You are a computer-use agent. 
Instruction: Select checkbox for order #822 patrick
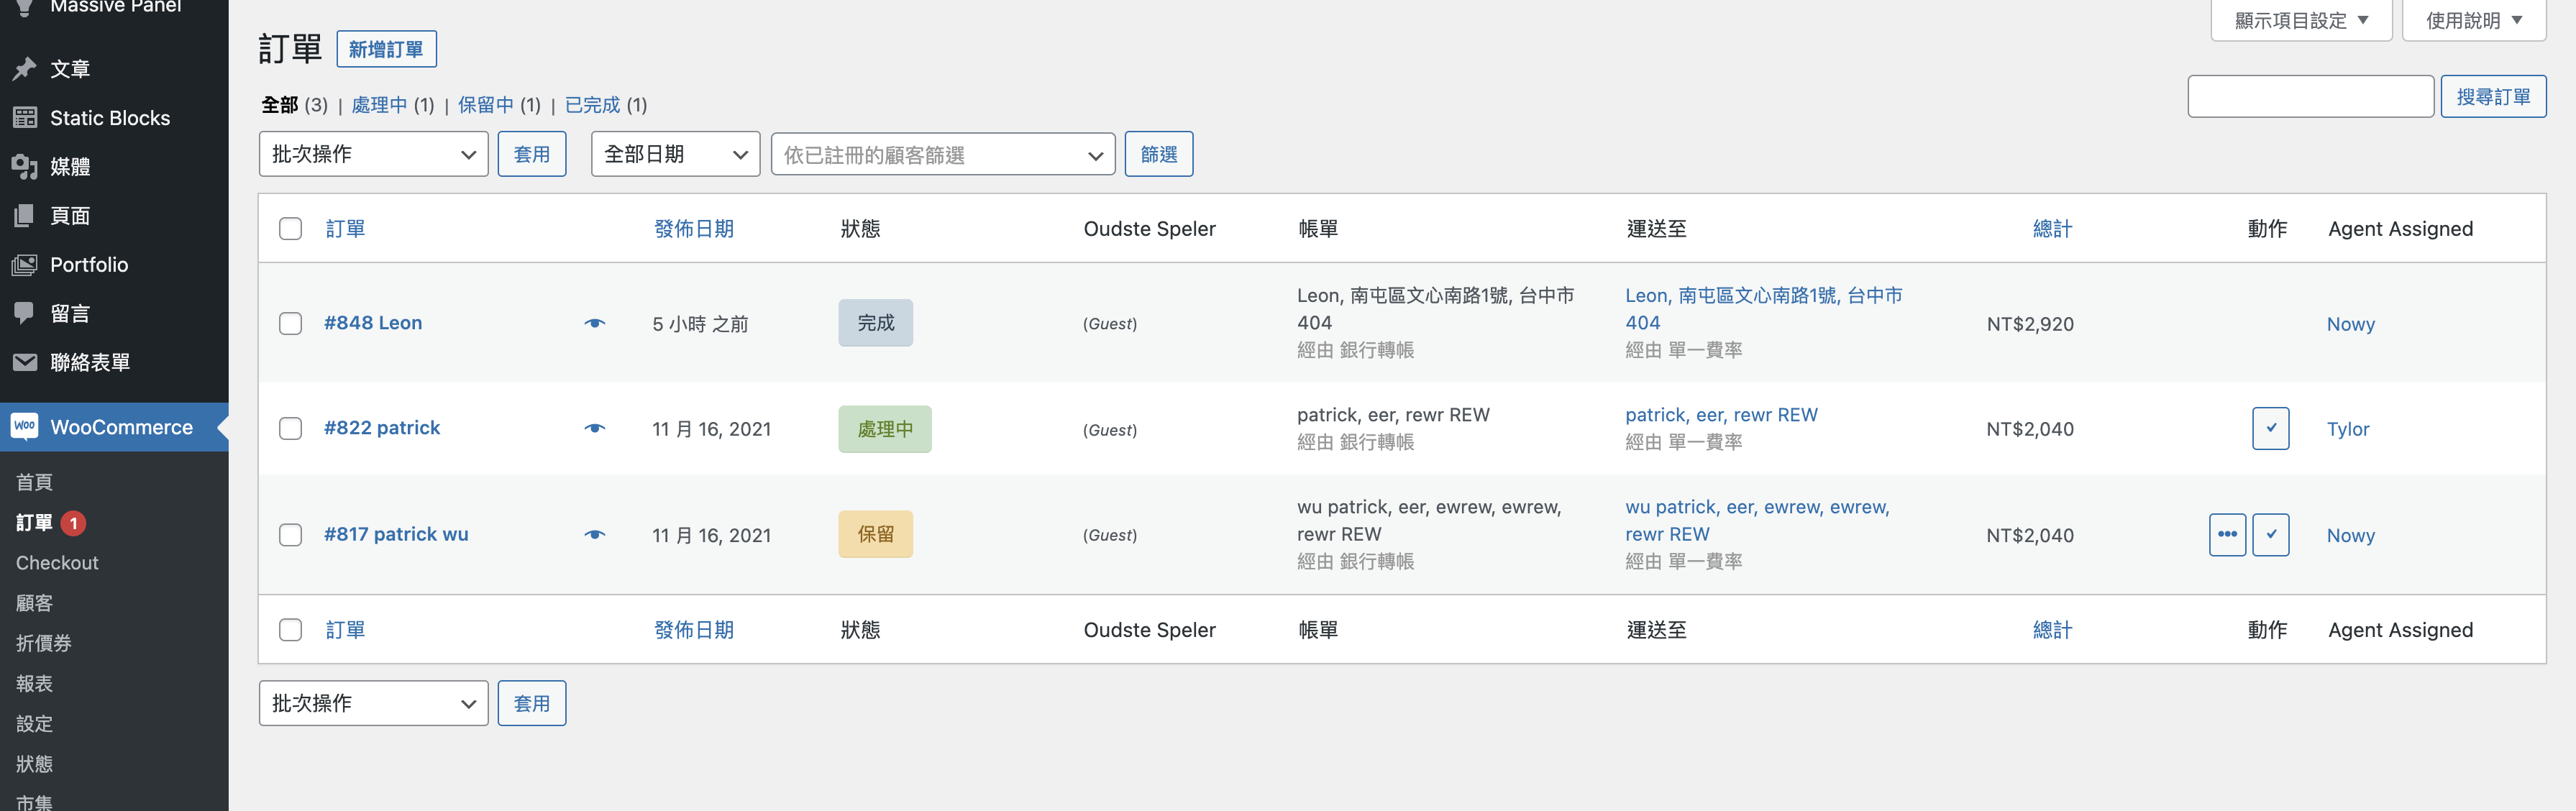pos(291,429)
